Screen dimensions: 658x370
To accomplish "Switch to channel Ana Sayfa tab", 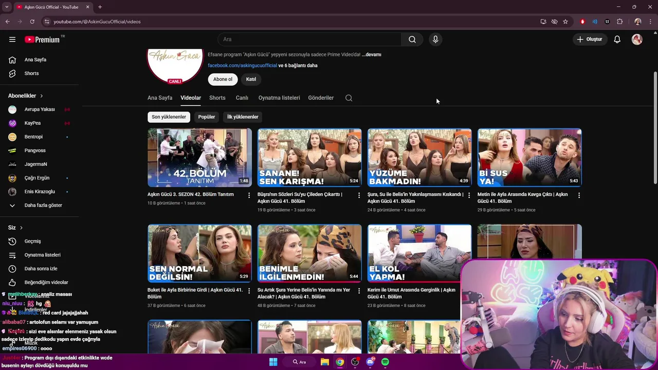I will click(160, 98).
